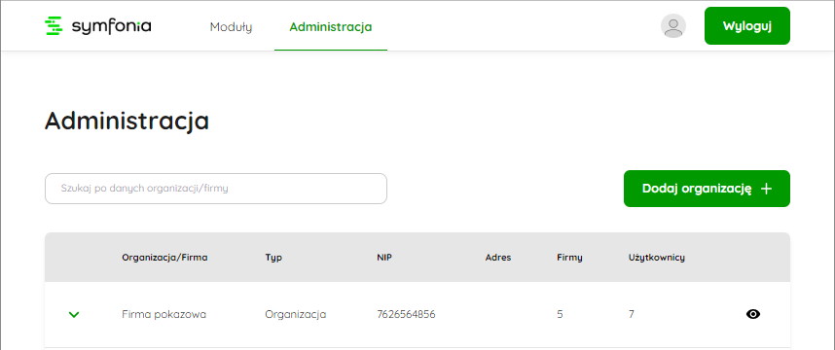Click the Organizacja/Firma column header
The width and height of the screenshot is (835, 350).
click(x=164, y=258)
